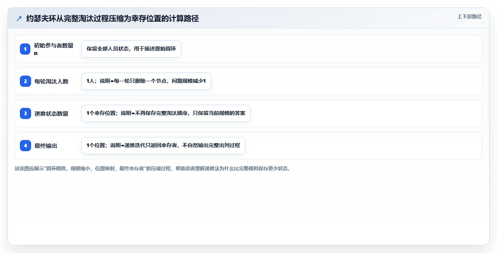497x253 pixels.
Task: Click the box starting with 1个幸存位置
Action: [x=166, y=113]
